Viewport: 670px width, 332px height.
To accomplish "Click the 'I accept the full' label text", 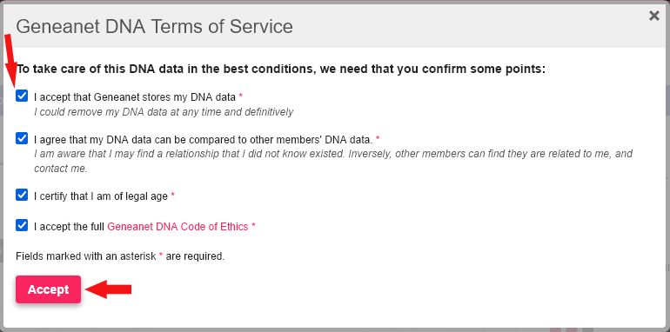I will (x=70, y=227).
